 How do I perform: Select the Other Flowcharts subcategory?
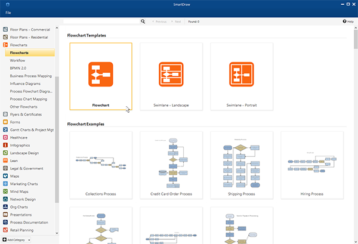tap(23, 107)
